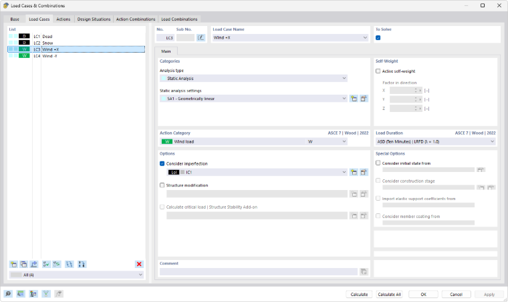Viewport: 508px width, 302px height.
Task: Open the Design Situations tab
Action: coord(94,19)
